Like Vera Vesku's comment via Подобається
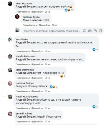Screen dimensions: 106x125 click(23, 51)
